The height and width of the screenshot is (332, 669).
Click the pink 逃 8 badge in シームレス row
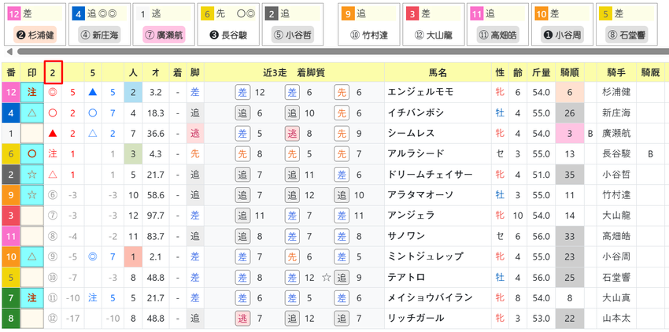[300, 133]
